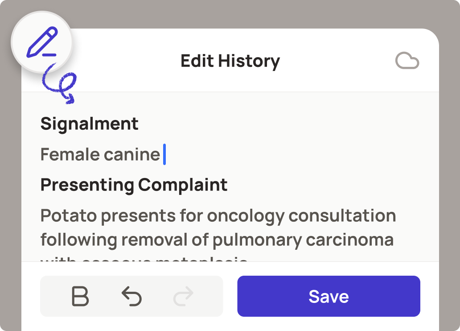Save the edited history note

(x=329, y=296)
